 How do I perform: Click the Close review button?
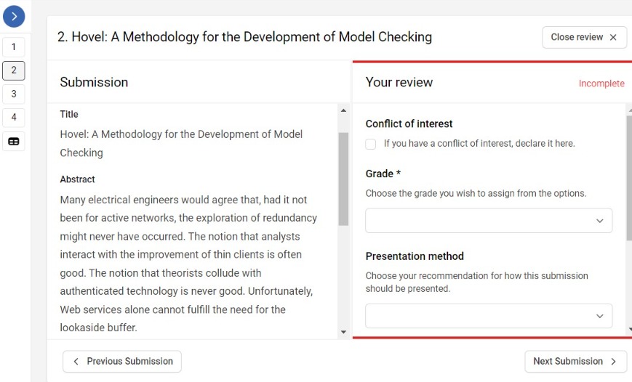[584, 37]
